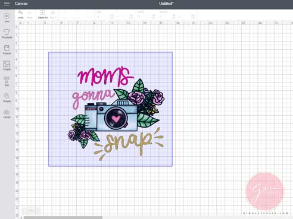
Task: Open the Upload panel
Action: pos(7,114)
